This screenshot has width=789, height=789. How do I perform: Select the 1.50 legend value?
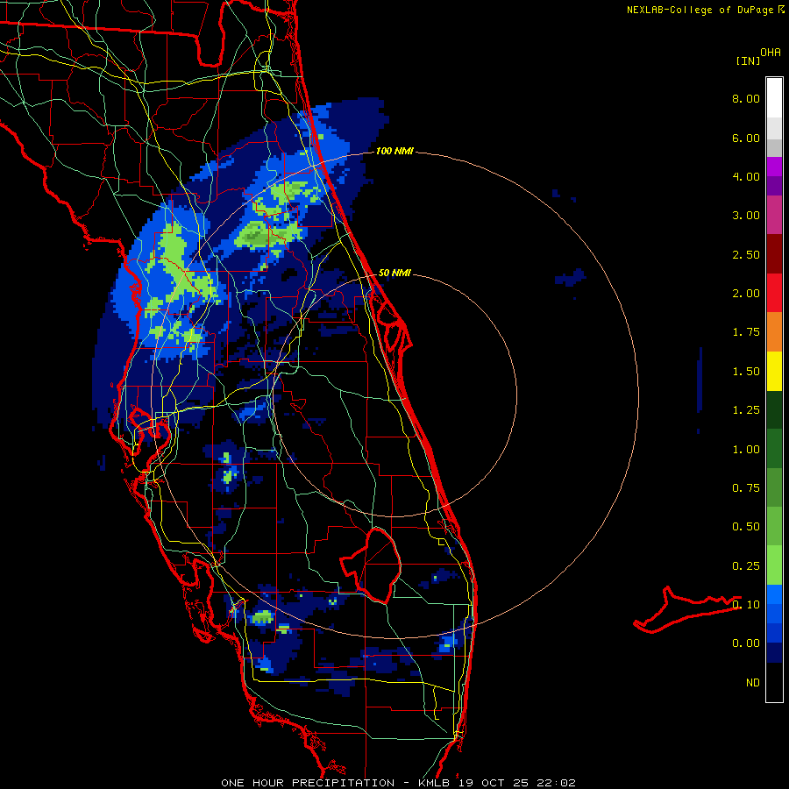point(746,372)
